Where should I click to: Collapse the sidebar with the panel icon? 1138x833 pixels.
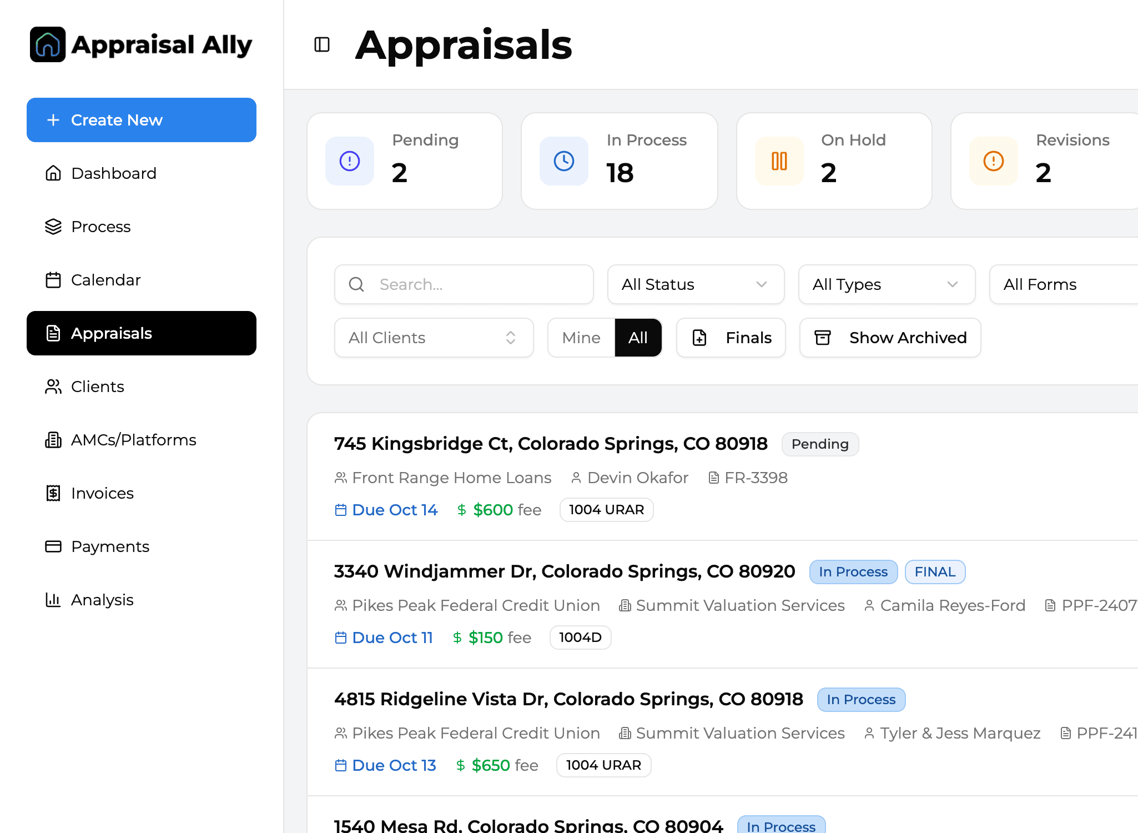(x=322, y=44)
